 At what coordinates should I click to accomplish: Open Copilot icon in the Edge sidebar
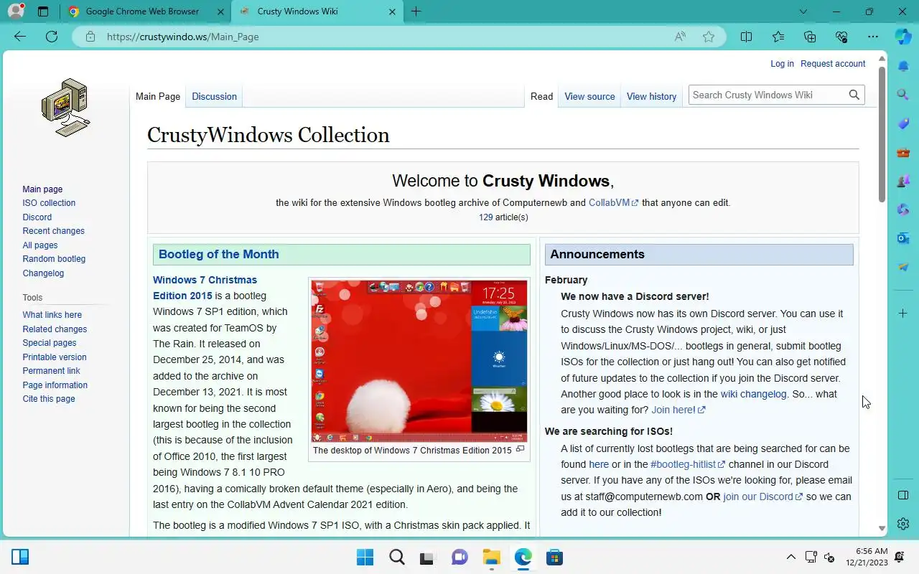903,37
